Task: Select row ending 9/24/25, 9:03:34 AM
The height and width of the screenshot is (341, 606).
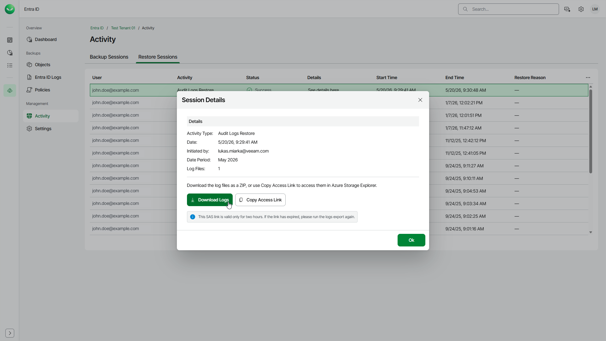Action: (339, 204)
